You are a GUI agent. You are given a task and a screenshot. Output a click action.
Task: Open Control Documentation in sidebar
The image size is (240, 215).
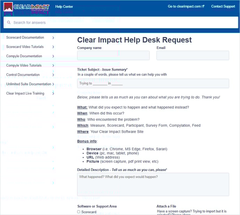pos(23,75)
